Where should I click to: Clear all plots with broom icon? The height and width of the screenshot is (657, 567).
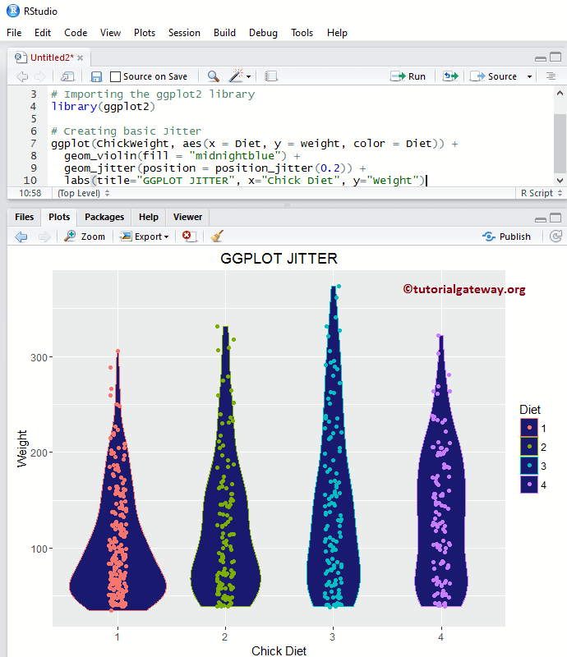(217, 237)
